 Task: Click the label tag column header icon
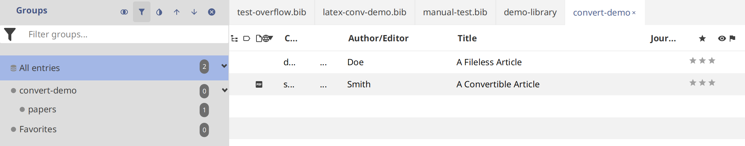click(x=247, y=38)
